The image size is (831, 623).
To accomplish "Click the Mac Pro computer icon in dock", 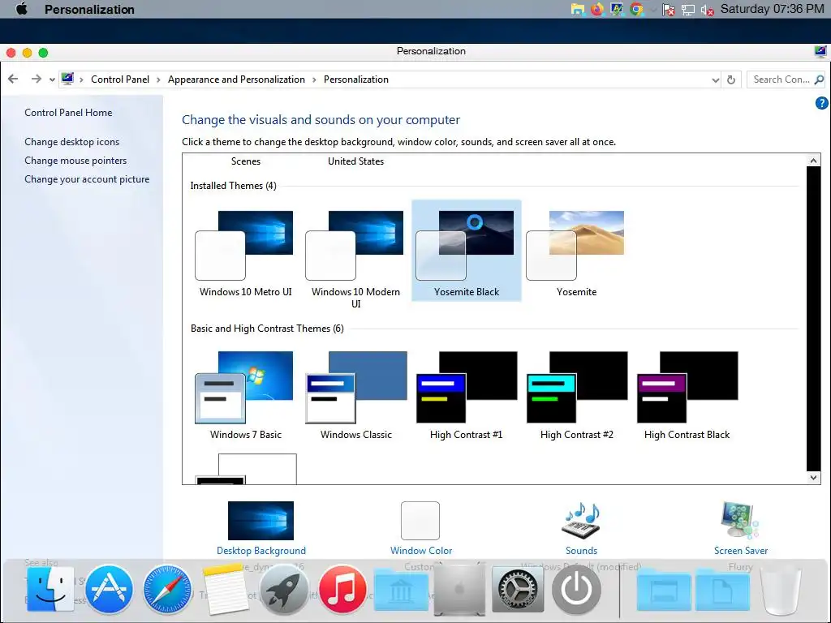I will click(x=459, y=589).
